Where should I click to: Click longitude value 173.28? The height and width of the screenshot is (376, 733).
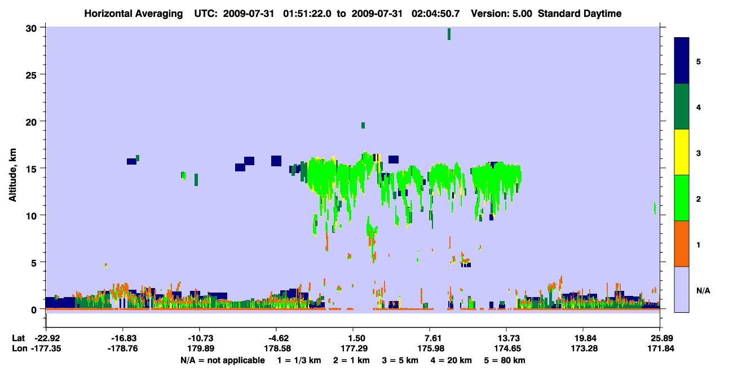coord(584,348)
